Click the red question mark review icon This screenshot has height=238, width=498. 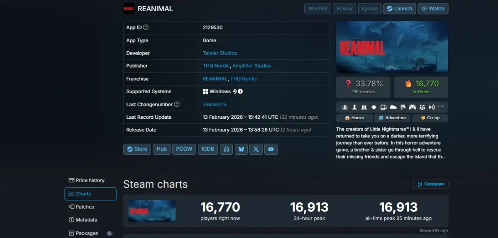click(348, 84)
